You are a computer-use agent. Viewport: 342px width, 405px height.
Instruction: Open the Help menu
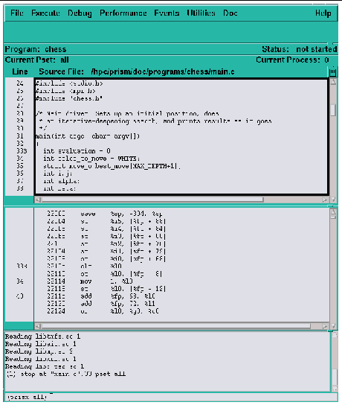pos(323,13)
